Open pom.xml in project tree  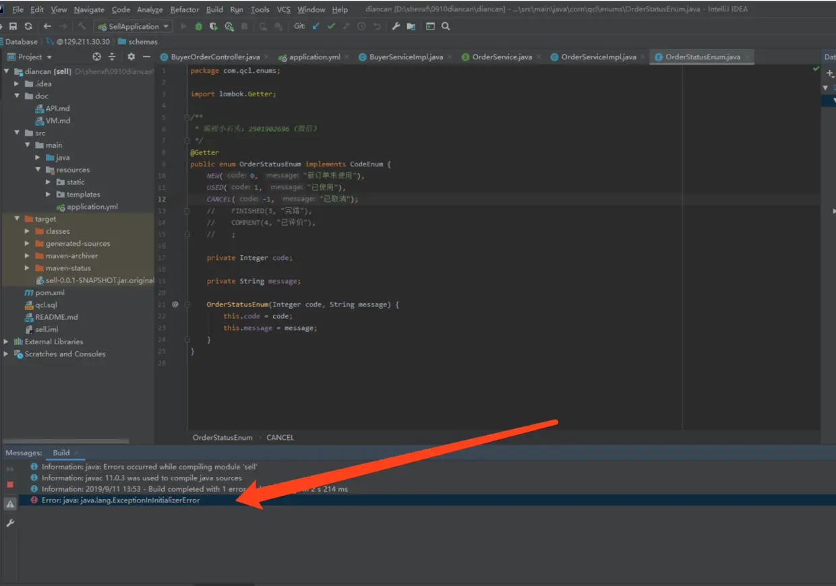click(x=49, y=292)
